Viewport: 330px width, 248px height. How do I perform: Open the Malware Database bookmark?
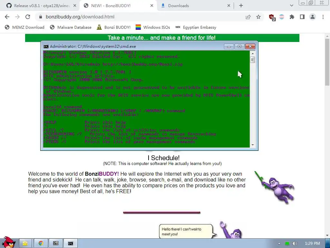[x=71, y=27]
